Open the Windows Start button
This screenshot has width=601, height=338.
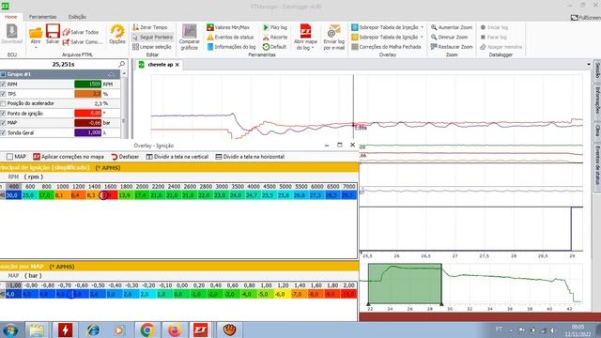pyautogui.click(x=10, y=330)
